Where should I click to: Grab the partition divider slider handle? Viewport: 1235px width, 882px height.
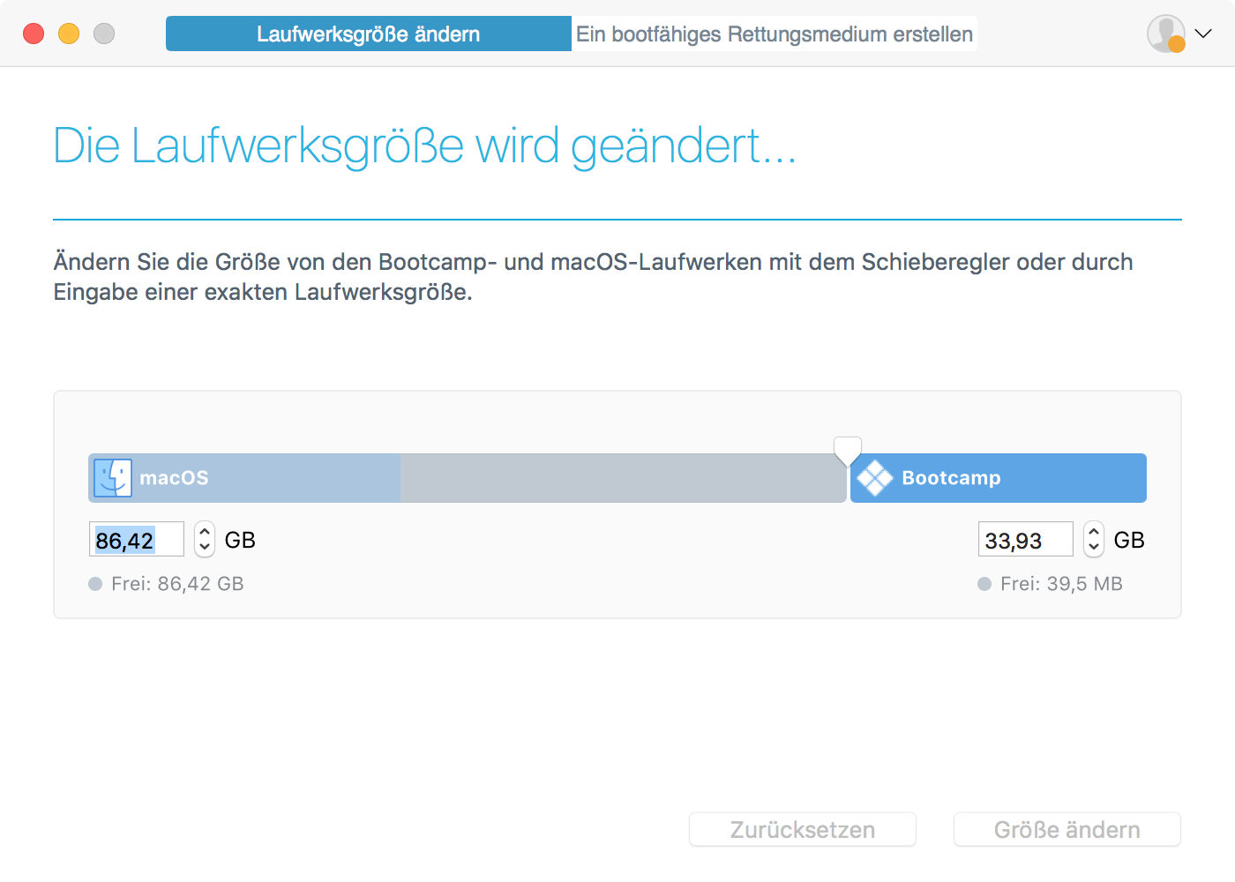(x=848, y=450)
